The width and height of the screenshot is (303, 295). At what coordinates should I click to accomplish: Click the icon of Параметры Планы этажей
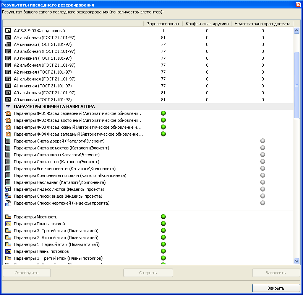pyautogui.click(x=8, y=224)
